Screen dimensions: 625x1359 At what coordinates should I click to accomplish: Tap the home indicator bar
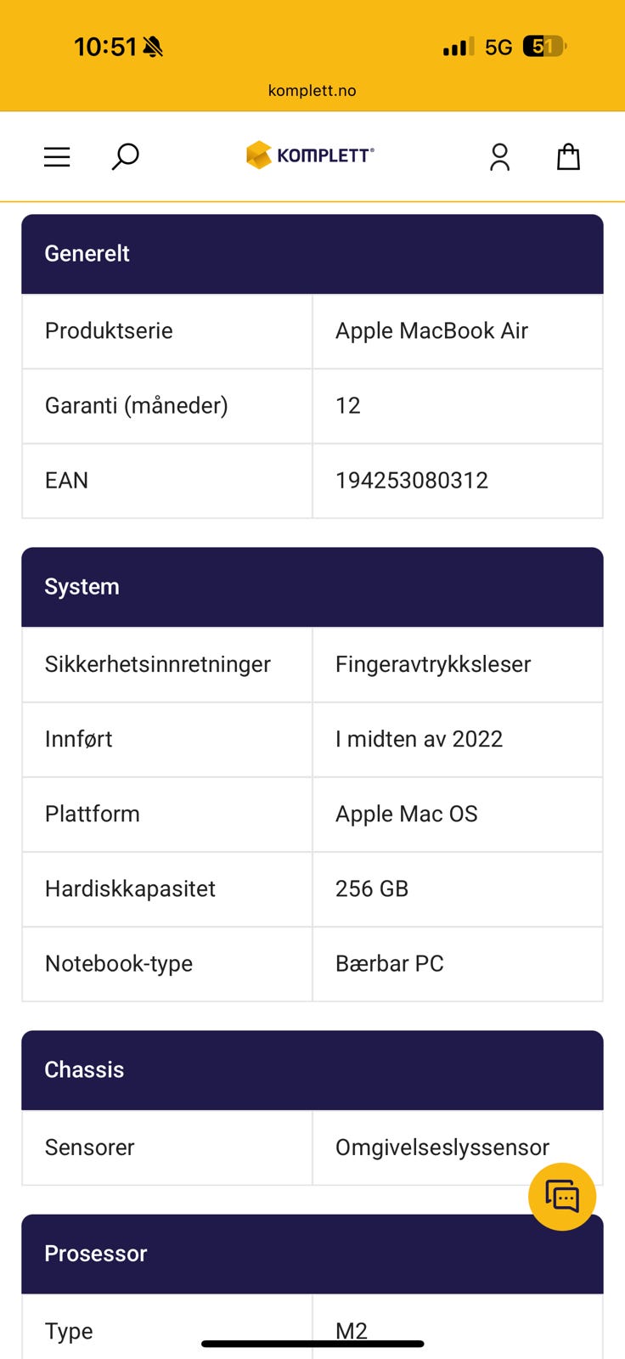(x=312, y=1344)
